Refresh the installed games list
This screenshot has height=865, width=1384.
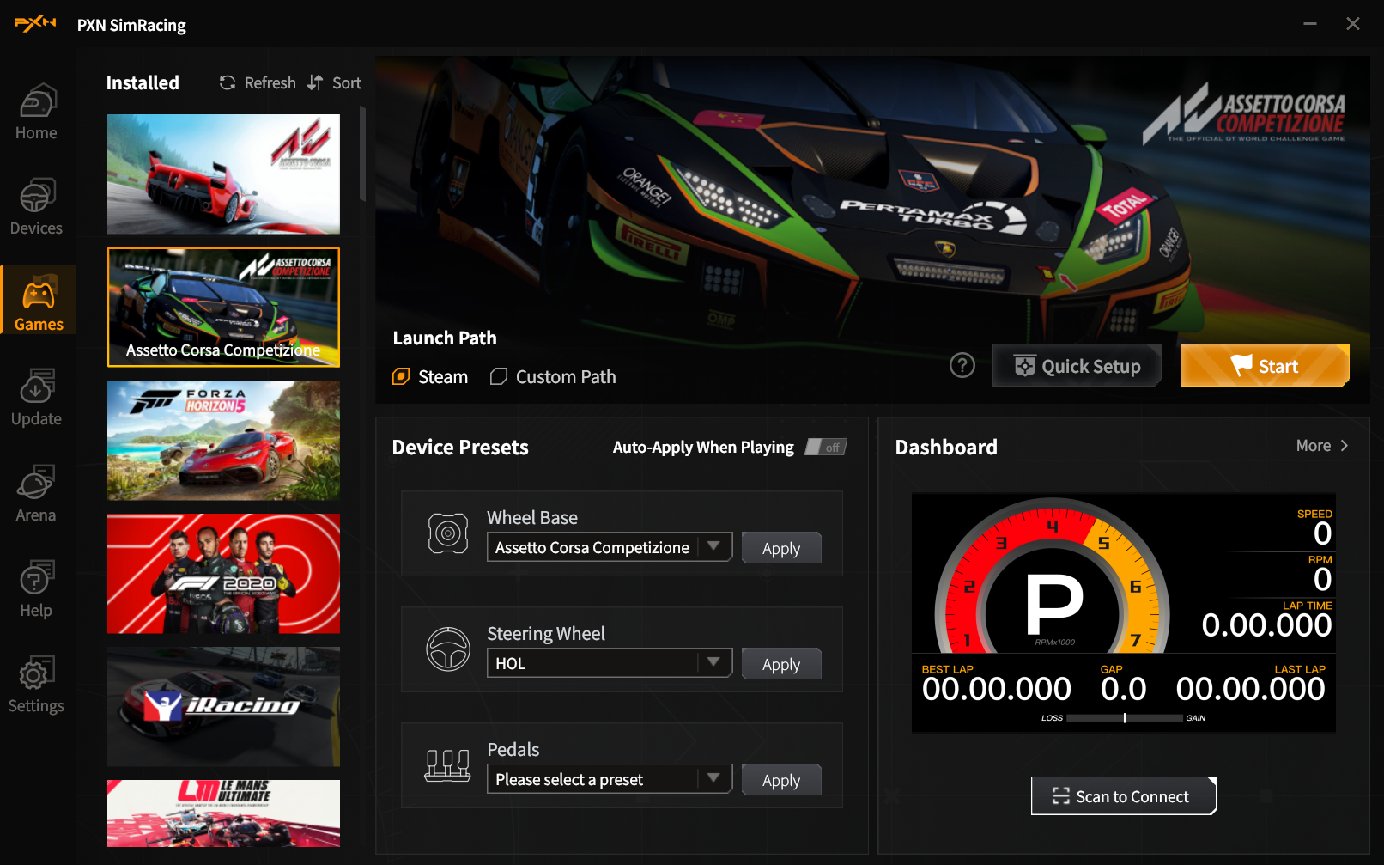258,83
